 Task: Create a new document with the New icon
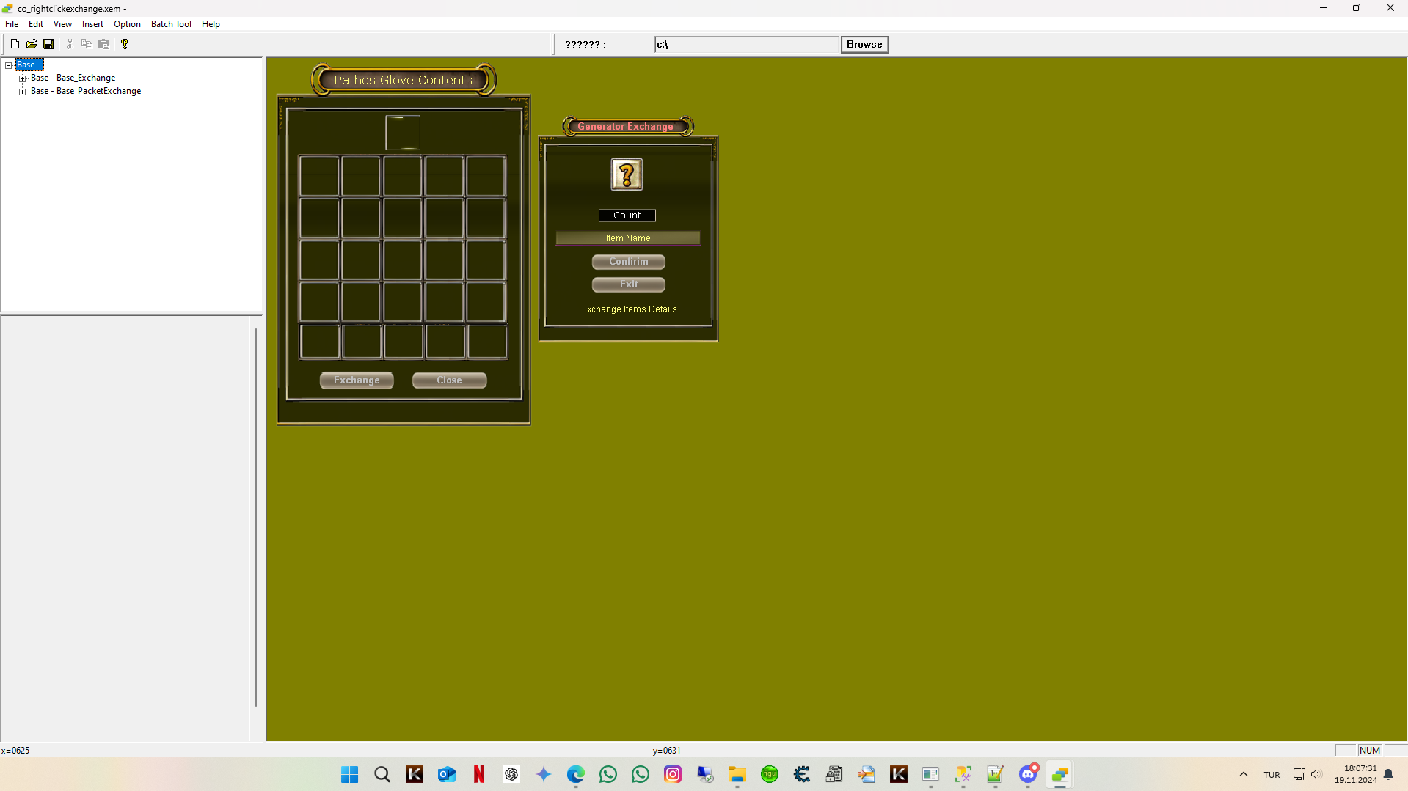14,43
